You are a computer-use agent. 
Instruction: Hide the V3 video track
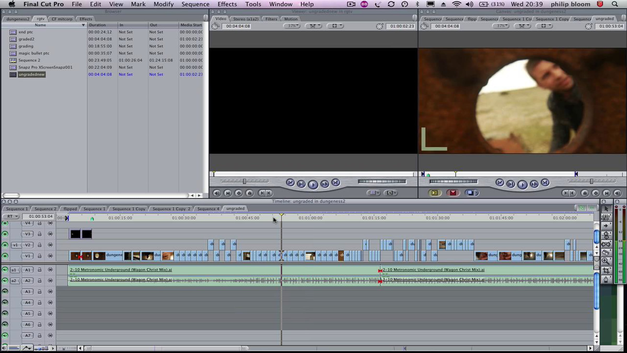(x=5, y=234)
